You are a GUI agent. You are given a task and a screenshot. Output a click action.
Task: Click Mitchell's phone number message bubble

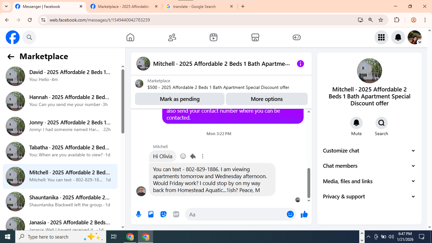[212, 179]
